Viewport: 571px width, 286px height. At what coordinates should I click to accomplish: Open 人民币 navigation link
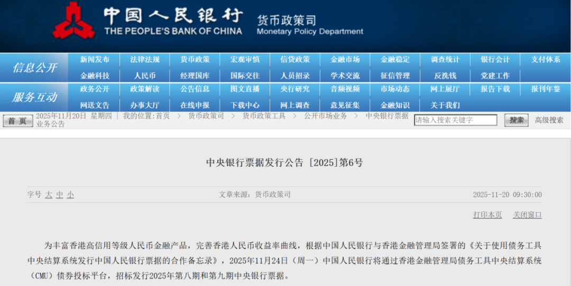click(144, 75)
